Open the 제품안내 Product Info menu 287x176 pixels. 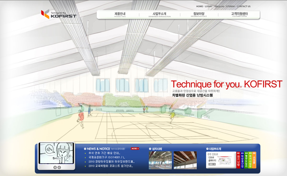[x=120, y=15]
